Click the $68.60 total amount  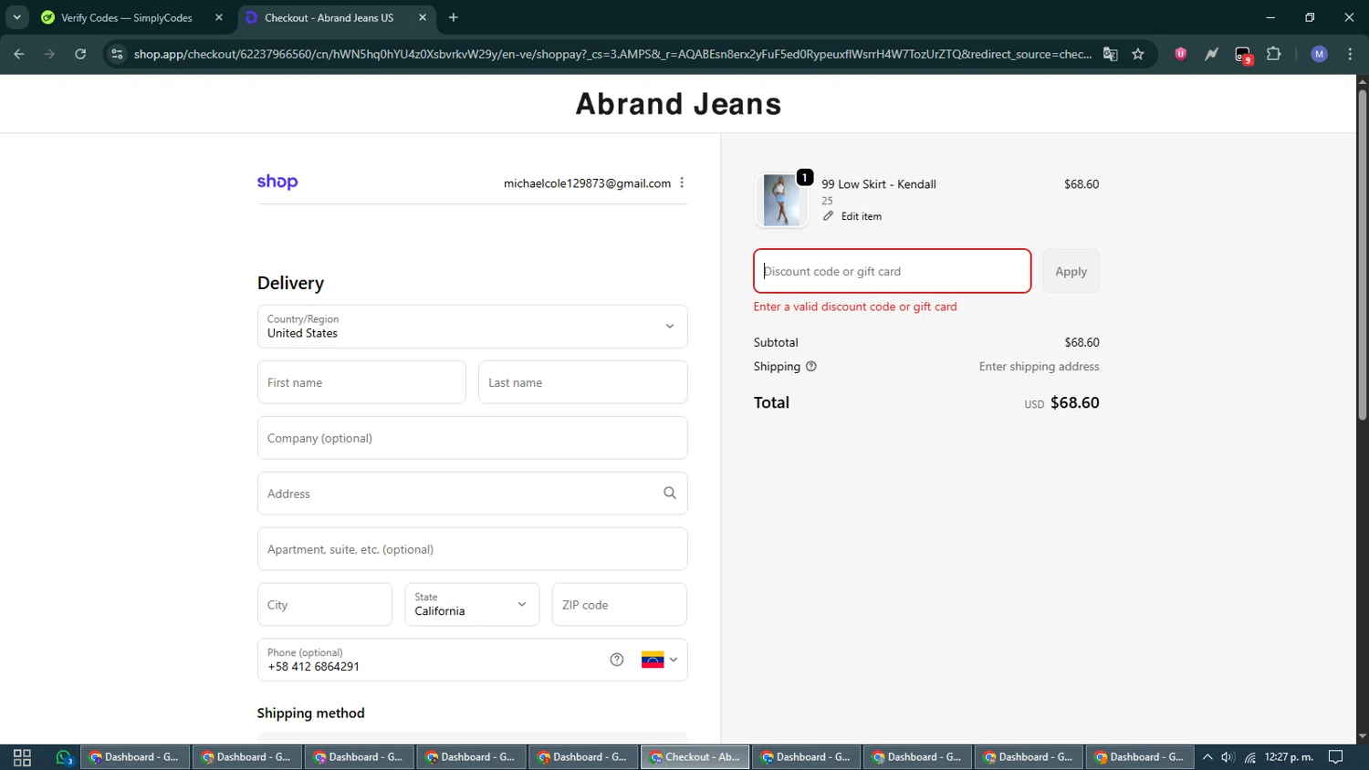tap(1074, 402)
